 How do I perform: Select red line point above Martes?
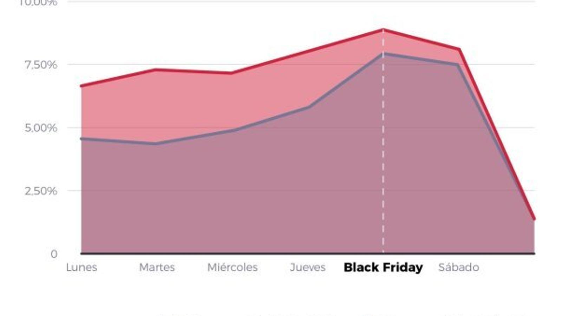tap(157, 70)
